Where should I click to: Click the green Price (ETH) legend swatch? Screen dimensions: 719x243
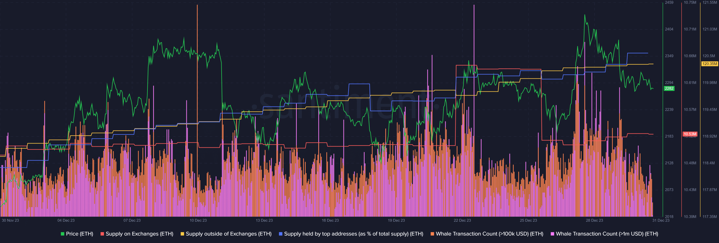pyautogui.click(x=62, y=234)
